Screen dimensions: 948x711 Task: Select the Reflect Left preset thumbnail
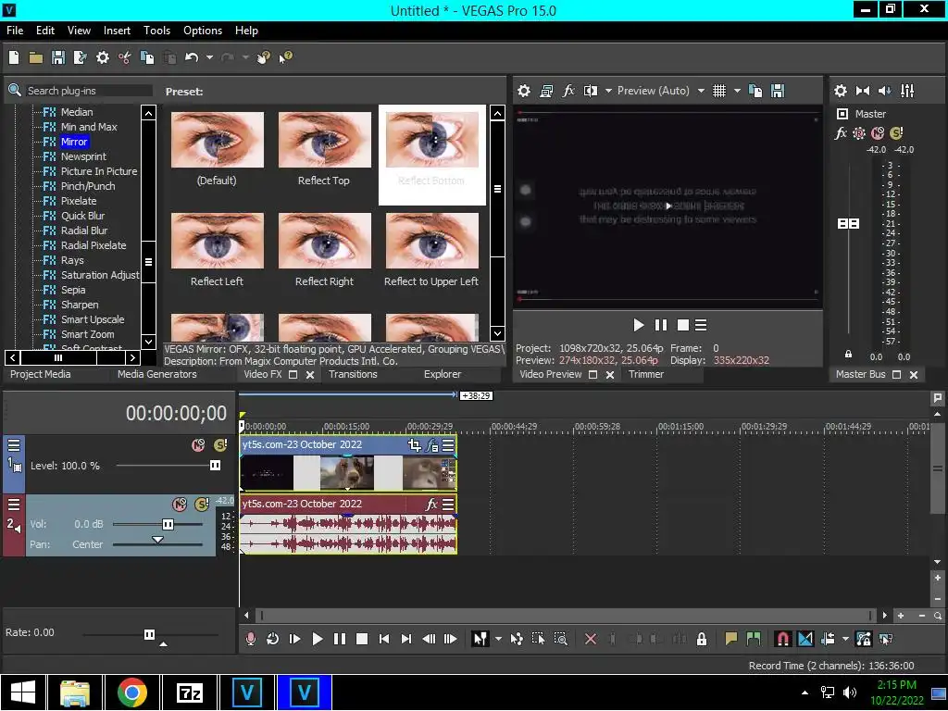click(217, 241)
